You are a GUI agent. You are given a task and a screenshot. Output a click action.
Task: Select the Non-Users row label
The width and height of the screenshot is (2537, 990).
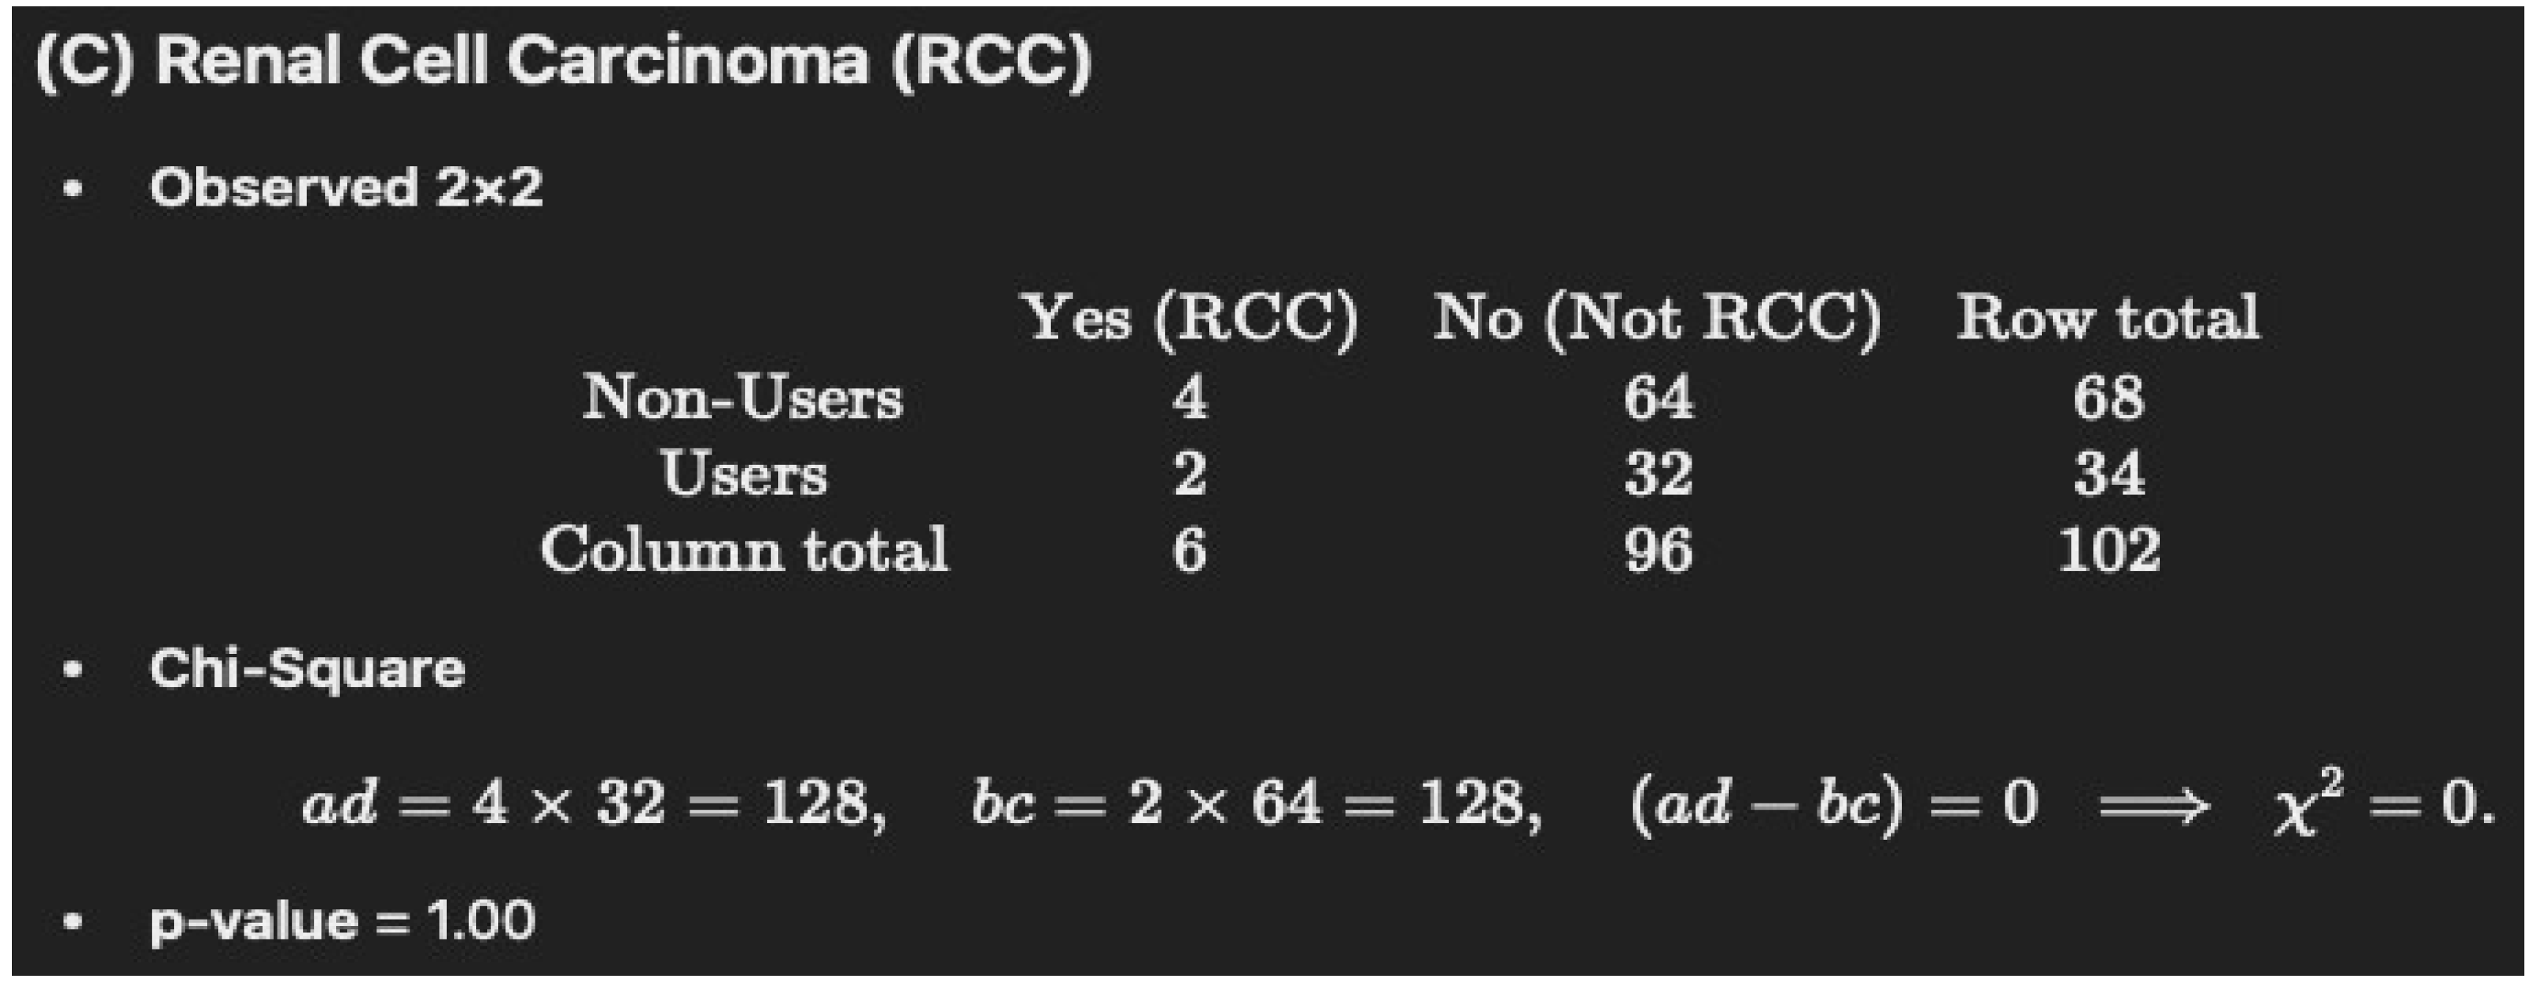click(743, 398)
